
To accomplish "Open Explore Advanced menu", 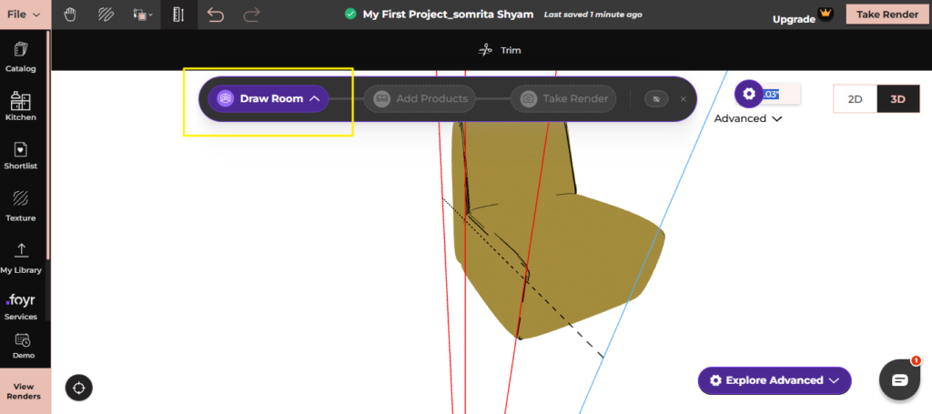I will [775, 380].
